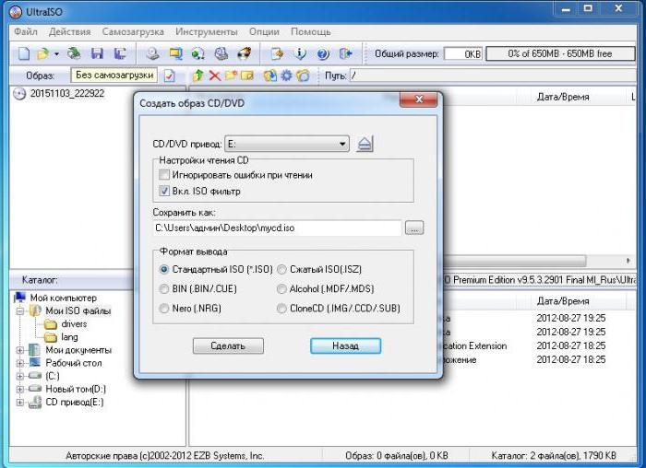Click the Назад button
This screenshot has height=468, width=646.
345,345
